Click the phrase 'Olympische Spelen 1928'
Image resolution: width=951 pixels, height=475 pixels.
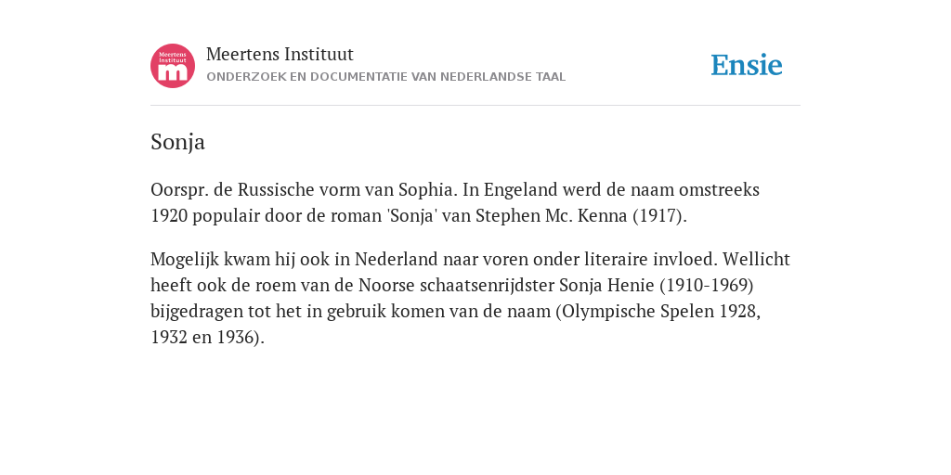click(660, 312)
